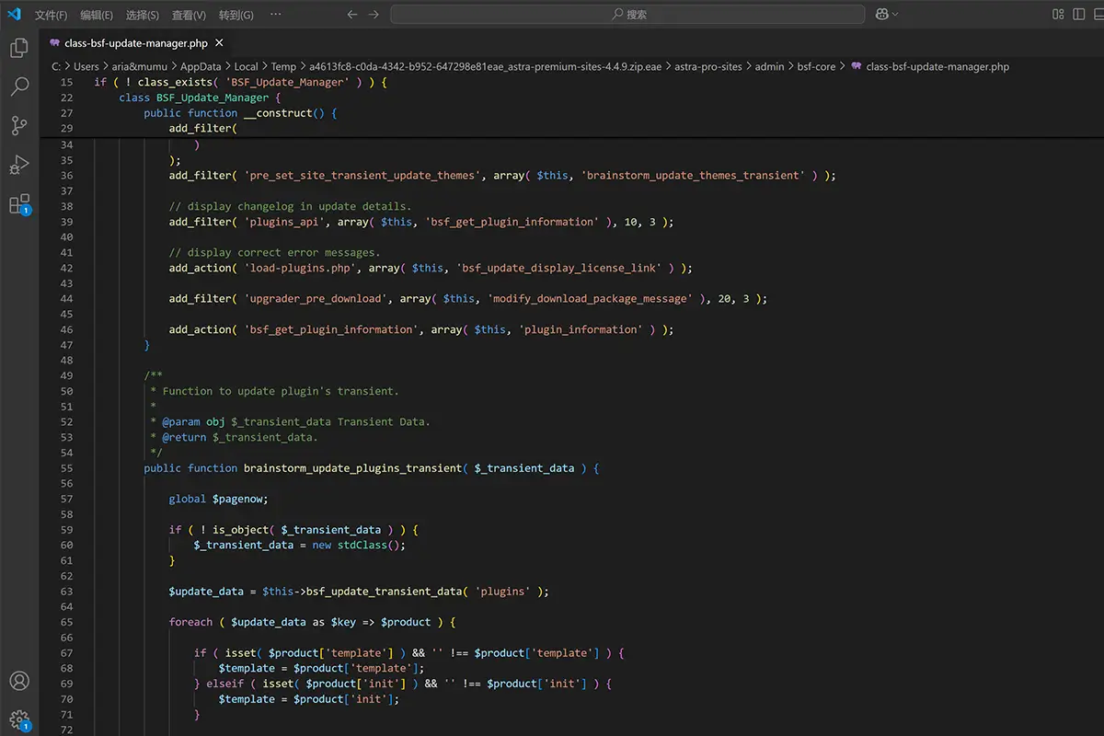1104x736 pixels.
Task: Click the 'foreach ( $update_data' line
Action: point(312,622)
